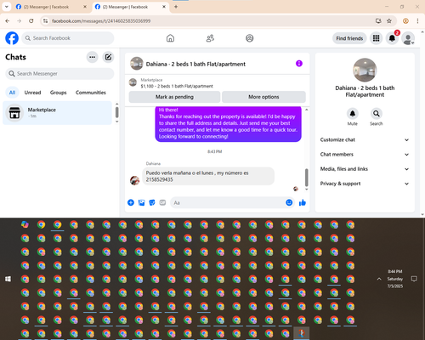Show hidden system tray icons chevron
The image size is (425, 340).
click(x=379, y=279)
